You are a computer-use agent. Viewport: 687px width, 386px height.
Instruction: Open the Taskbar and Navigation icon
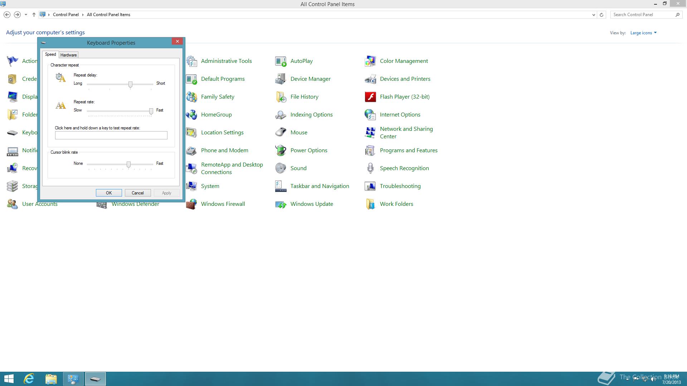[x=281, y=186]
